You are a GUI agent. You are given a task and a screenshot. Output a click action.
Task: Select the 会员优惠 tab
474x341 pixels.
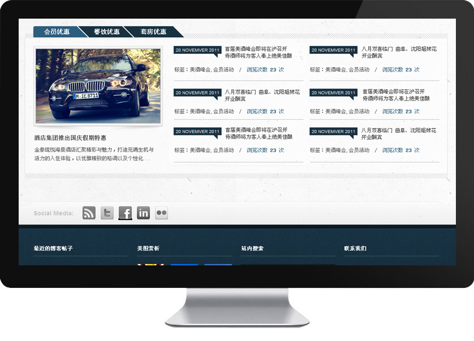pos(57,32)
